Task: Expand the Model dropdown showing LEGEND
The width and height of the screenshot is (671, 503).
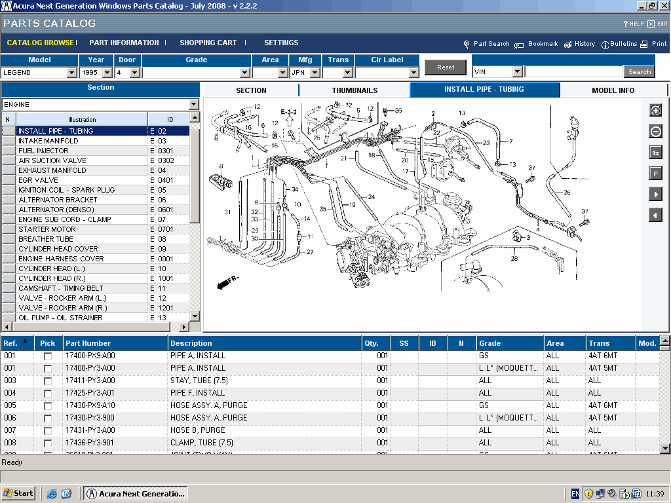Action: tap(71, 73)
